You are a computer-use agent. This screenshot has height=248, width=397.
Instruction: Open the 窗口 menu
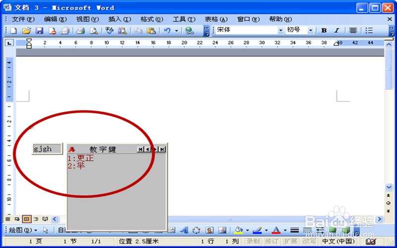point(249,19)
